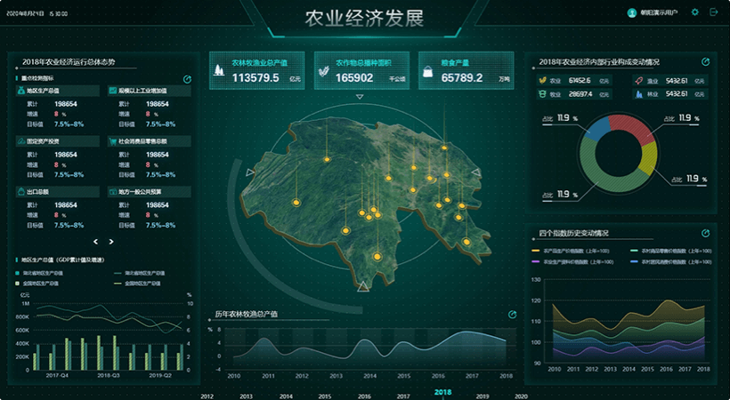730x400 pixels.
Task: Refresh the 历年农林牧渔总产值 chart
Action: pos(512,315)
